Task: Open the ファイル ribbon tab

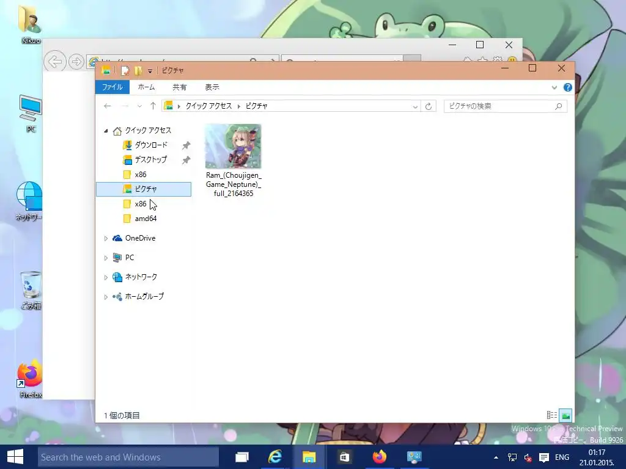Action: point(112,87)
